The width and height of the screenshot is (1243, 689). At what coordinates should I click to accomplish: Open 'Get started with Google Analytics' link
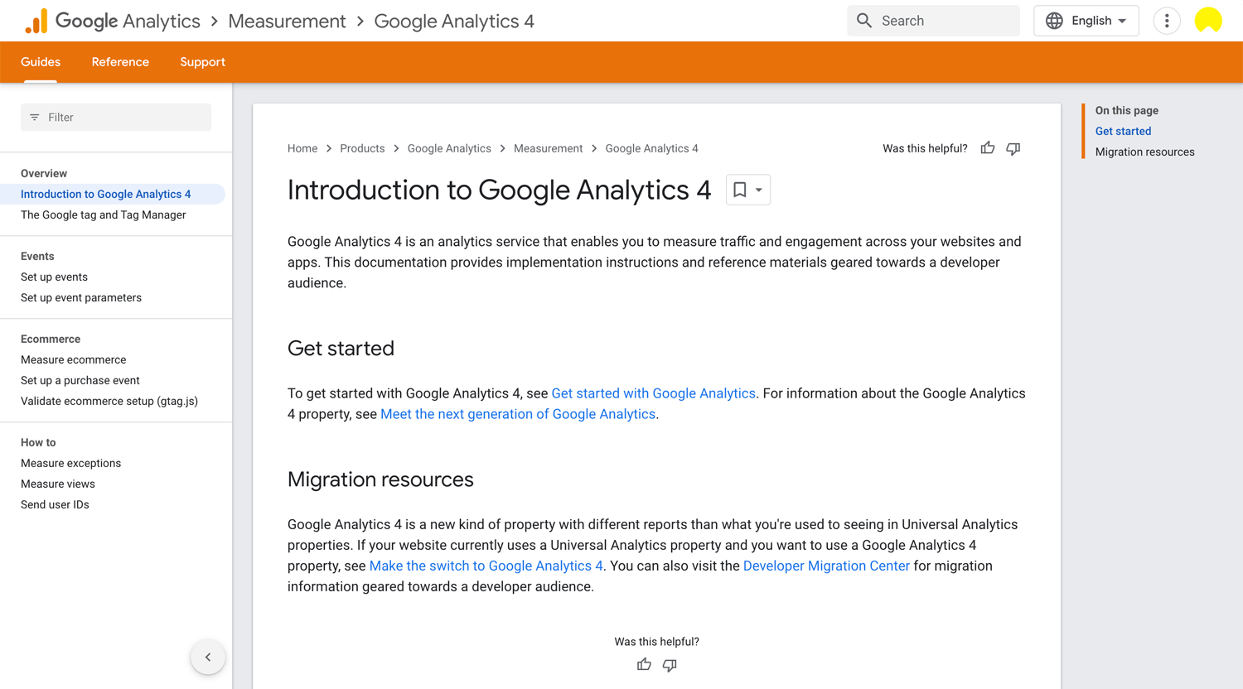click(x=653, y=393)
